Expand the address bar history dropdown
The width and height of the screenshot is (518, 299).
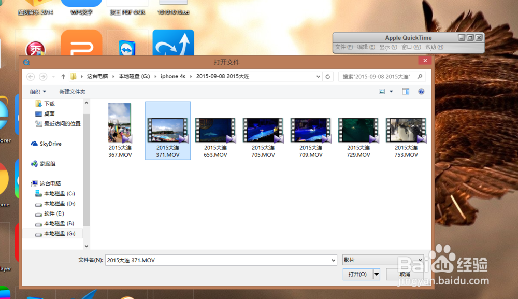click(x=318, y=77)
